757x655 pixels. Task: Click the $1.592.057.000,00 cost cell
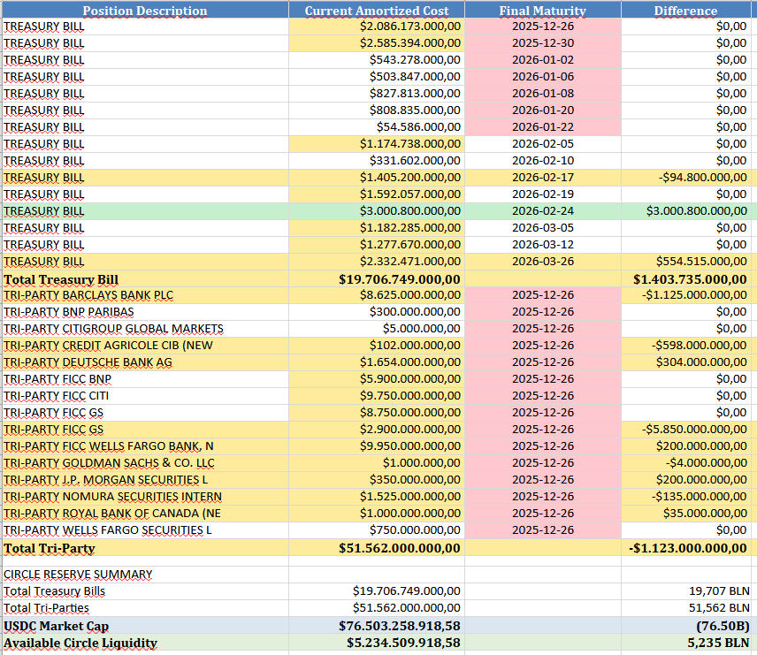(x=377, y=194)
